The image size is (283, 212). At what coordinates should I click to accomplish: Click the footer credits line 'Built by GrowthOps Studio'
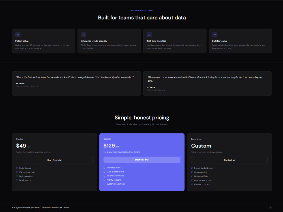tap(40, 208)
